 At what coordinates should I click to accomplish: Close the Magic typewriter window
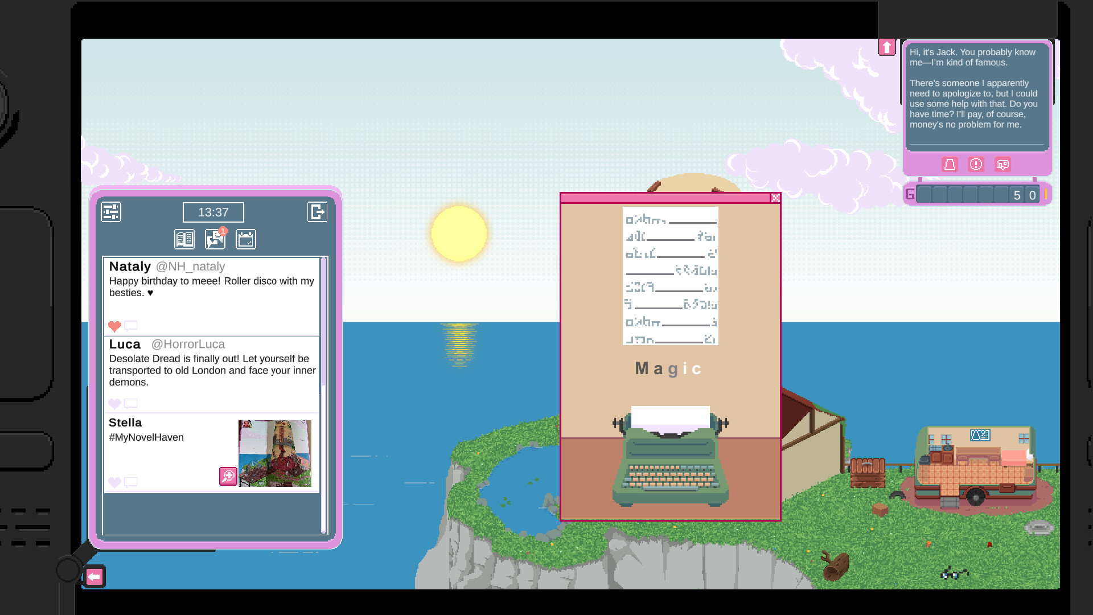(776, 198)
